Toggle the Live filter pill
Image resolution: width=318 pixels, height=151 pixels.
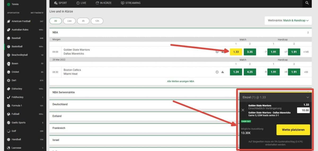(x=69, y=21)
